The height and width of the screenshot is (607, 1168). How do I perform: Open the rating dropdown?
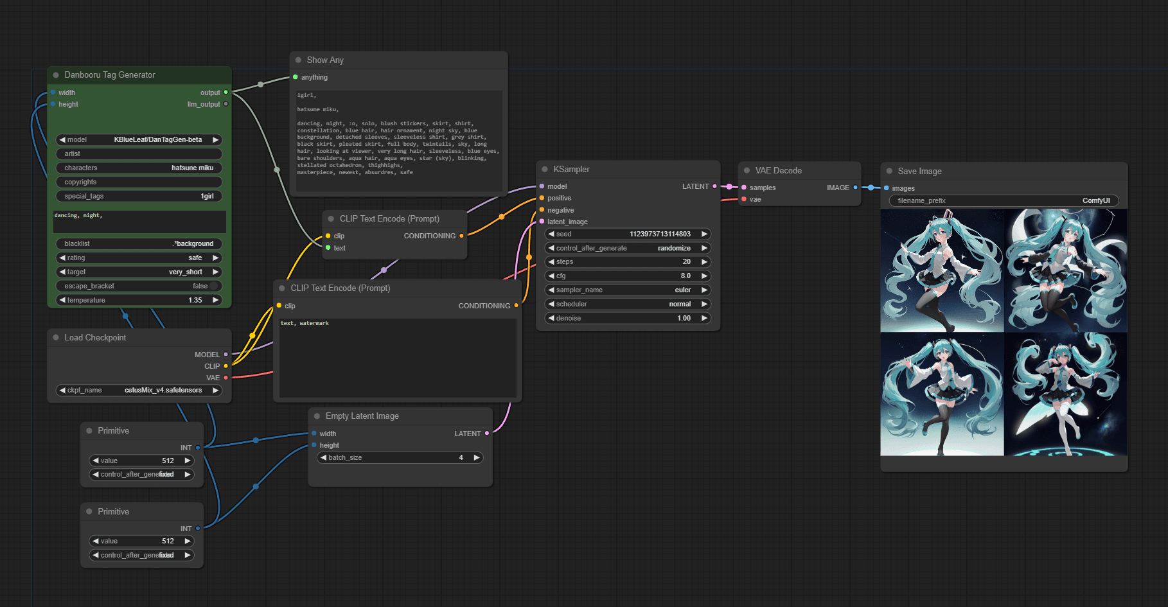[x=139, y=258]
